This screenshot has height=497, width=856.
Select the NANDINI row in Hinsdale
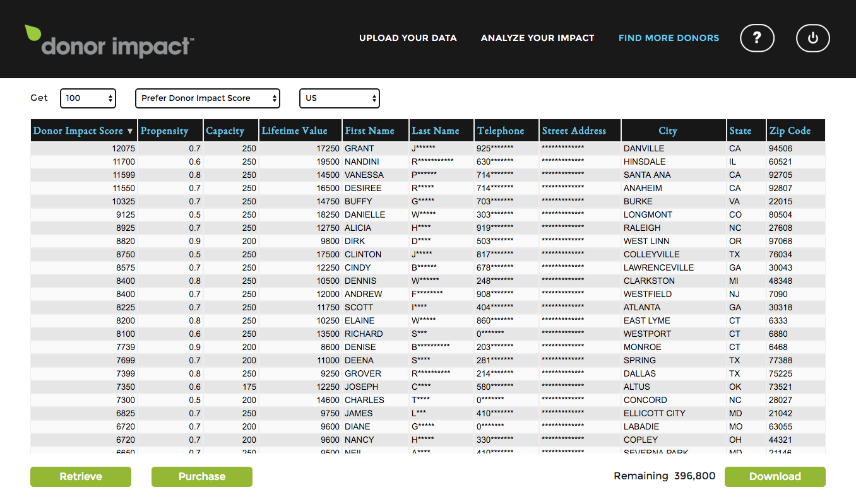(x=364, y=162)
